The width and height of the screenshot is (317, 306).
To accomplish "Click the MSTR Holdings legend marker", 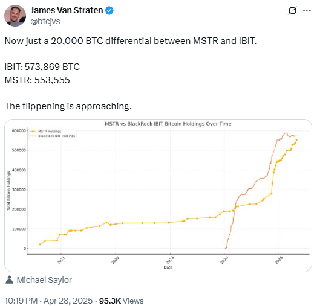I will pos(33,132).
